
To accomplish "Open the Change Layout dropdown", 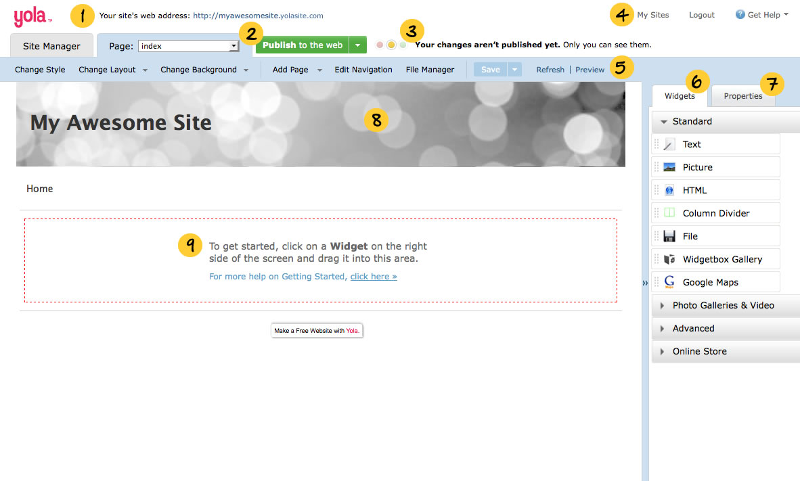I will [145, 70].
